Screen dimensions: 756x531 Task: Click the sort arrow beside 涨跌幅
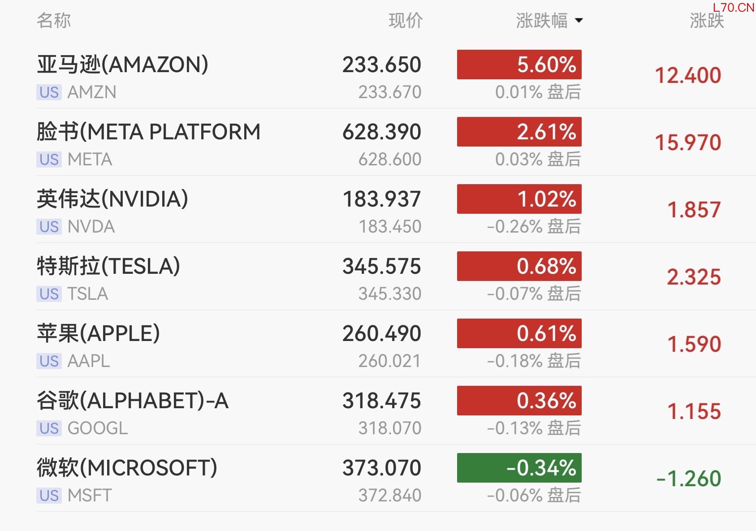coord(579,20)
